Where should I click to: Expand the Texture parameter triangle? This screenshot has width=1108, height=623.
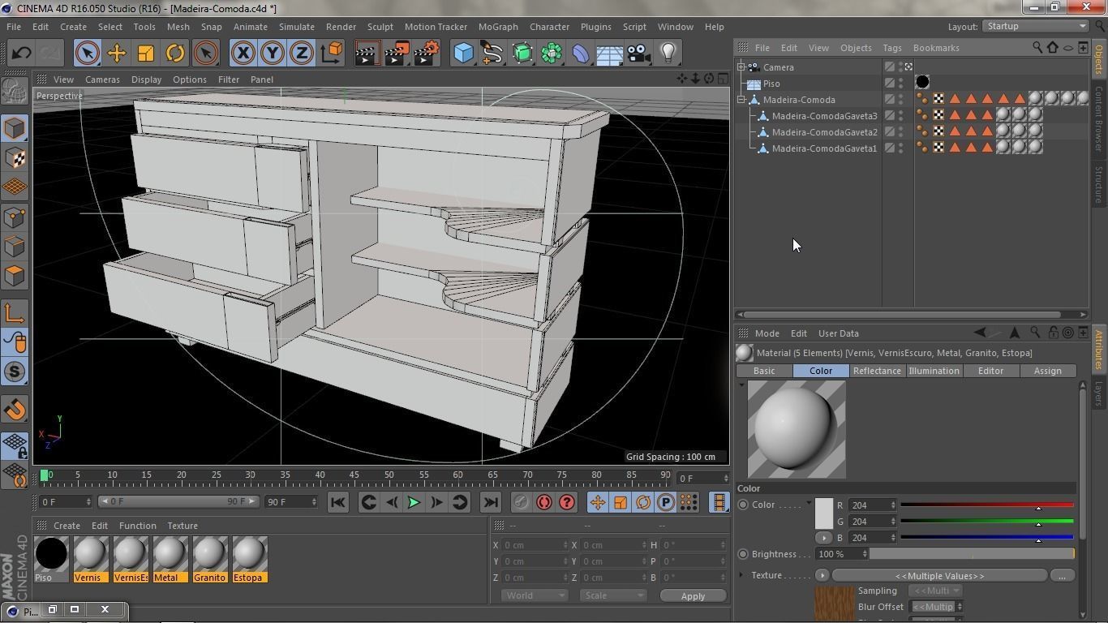(x=741, y=575)
